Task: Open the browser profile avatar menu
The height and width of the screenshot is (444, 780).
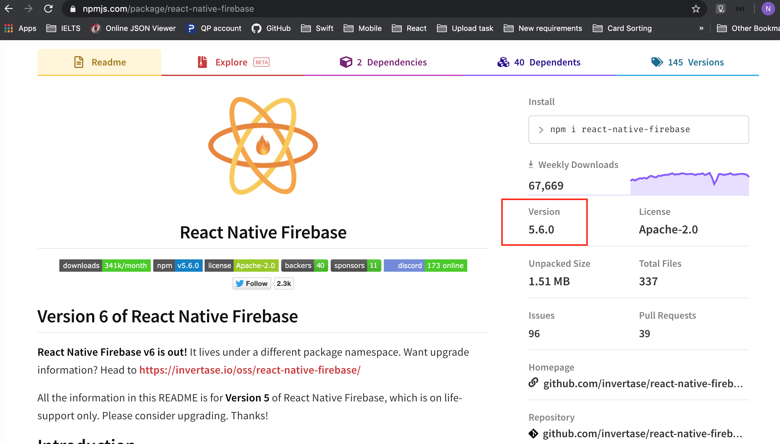Action: (769, 9)
